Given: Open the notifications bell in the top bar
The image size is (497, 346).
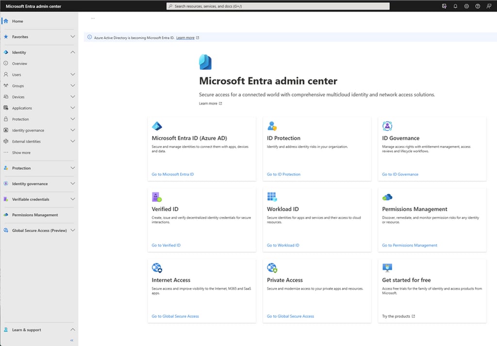Looking at the screenshot, I should coord(455,6).
